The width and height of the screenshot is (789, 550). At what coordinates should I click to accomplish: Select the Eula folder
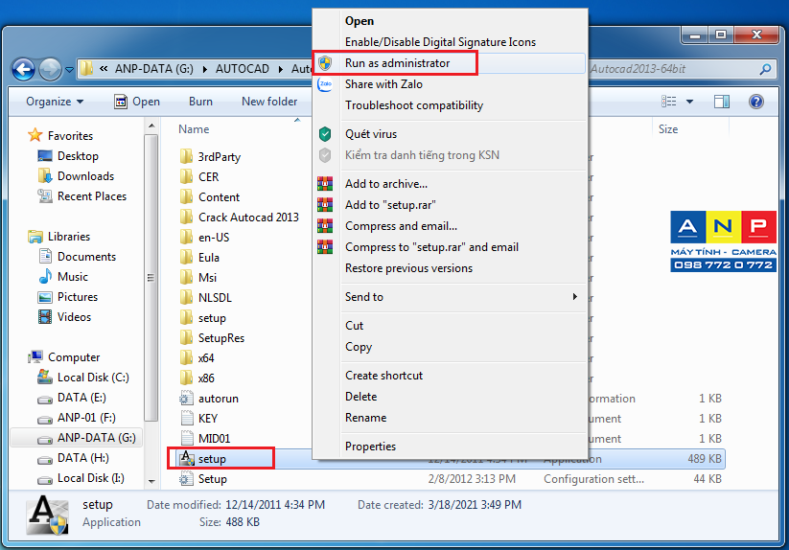point(199,258)
